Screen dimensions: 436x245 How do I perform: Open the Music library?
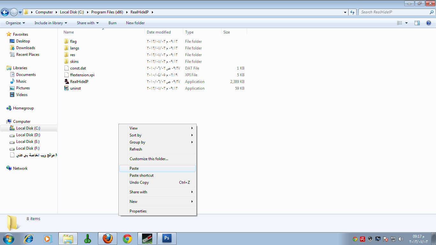(21, 81)
